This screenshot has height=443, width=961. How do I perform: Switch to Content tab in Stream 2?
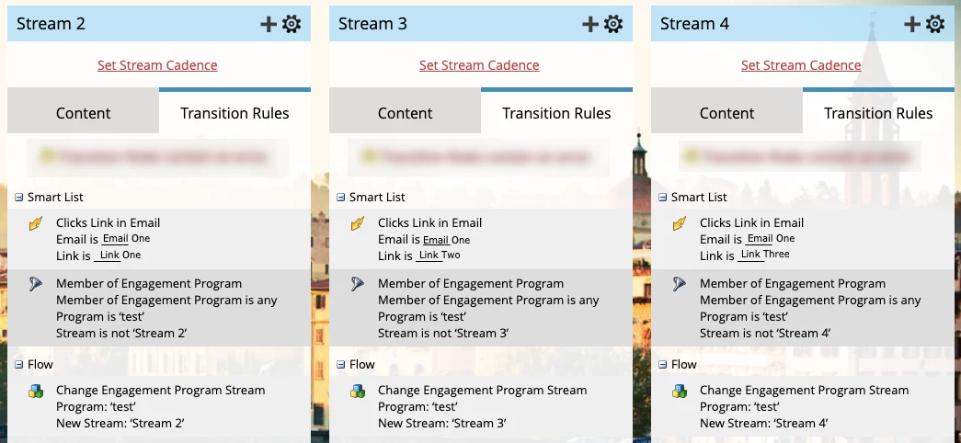click(84, 113)
